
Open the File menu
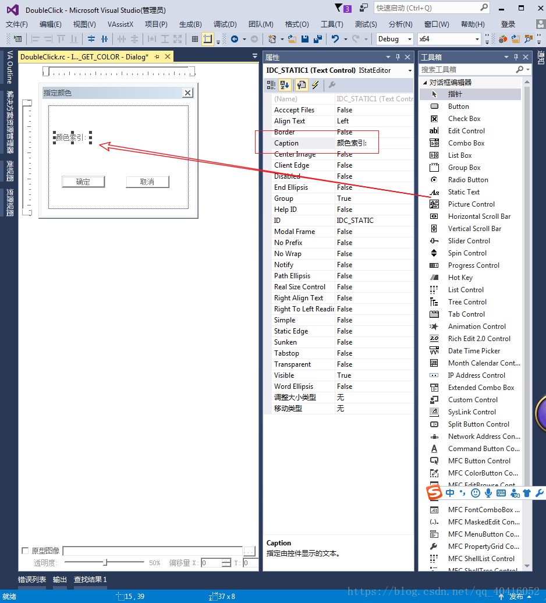coord(16,24)
